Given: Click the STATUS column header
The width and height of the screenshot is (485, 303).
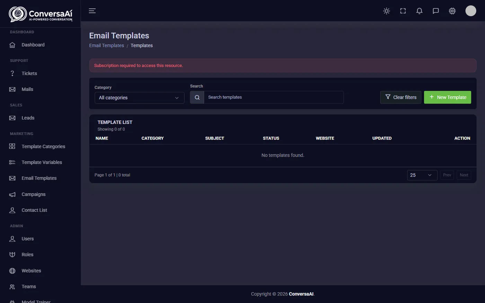Looking at the screenshot, I should tap(271, 138).
